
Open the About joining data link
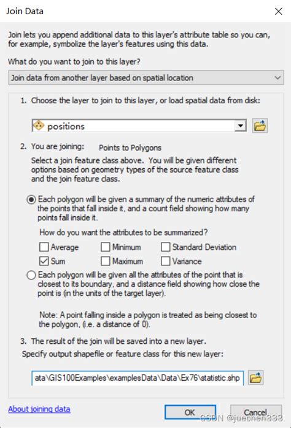(x=39, y=409)
